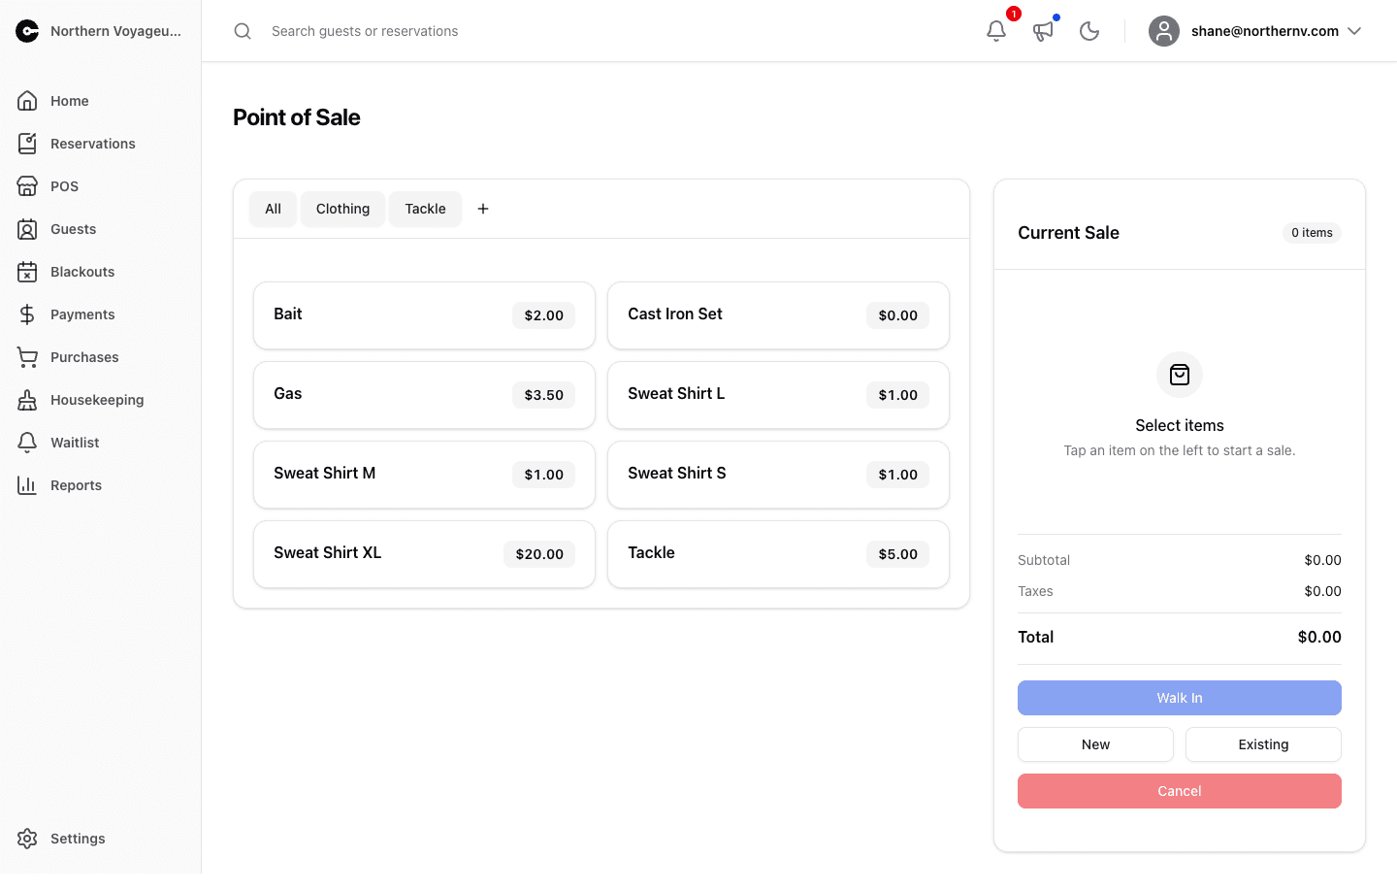
Task: Add Tackle product card to sale
Action: 778,554
